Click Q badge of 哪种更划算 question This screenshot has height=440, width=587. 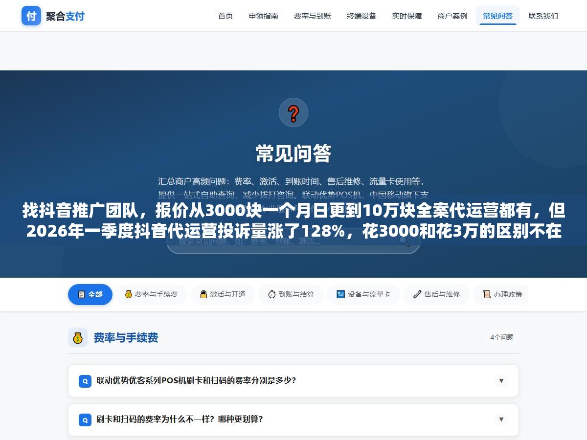pos(85,419)
